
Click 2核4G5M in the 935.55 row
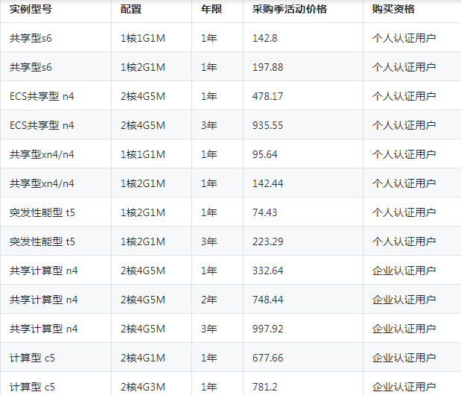143,126
